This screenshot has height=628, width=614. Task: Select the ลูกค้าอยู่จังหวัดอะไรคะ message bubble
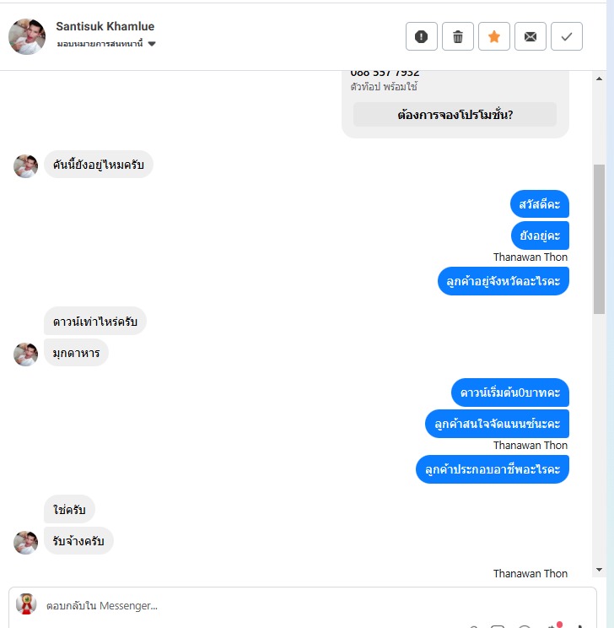coord(504,281)
